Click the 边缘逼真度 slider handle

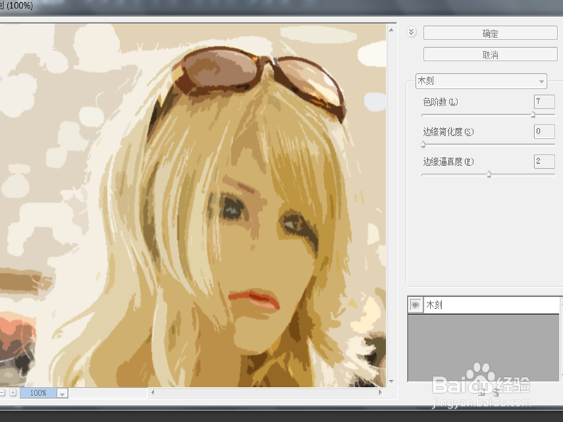(x=489, y=174)
